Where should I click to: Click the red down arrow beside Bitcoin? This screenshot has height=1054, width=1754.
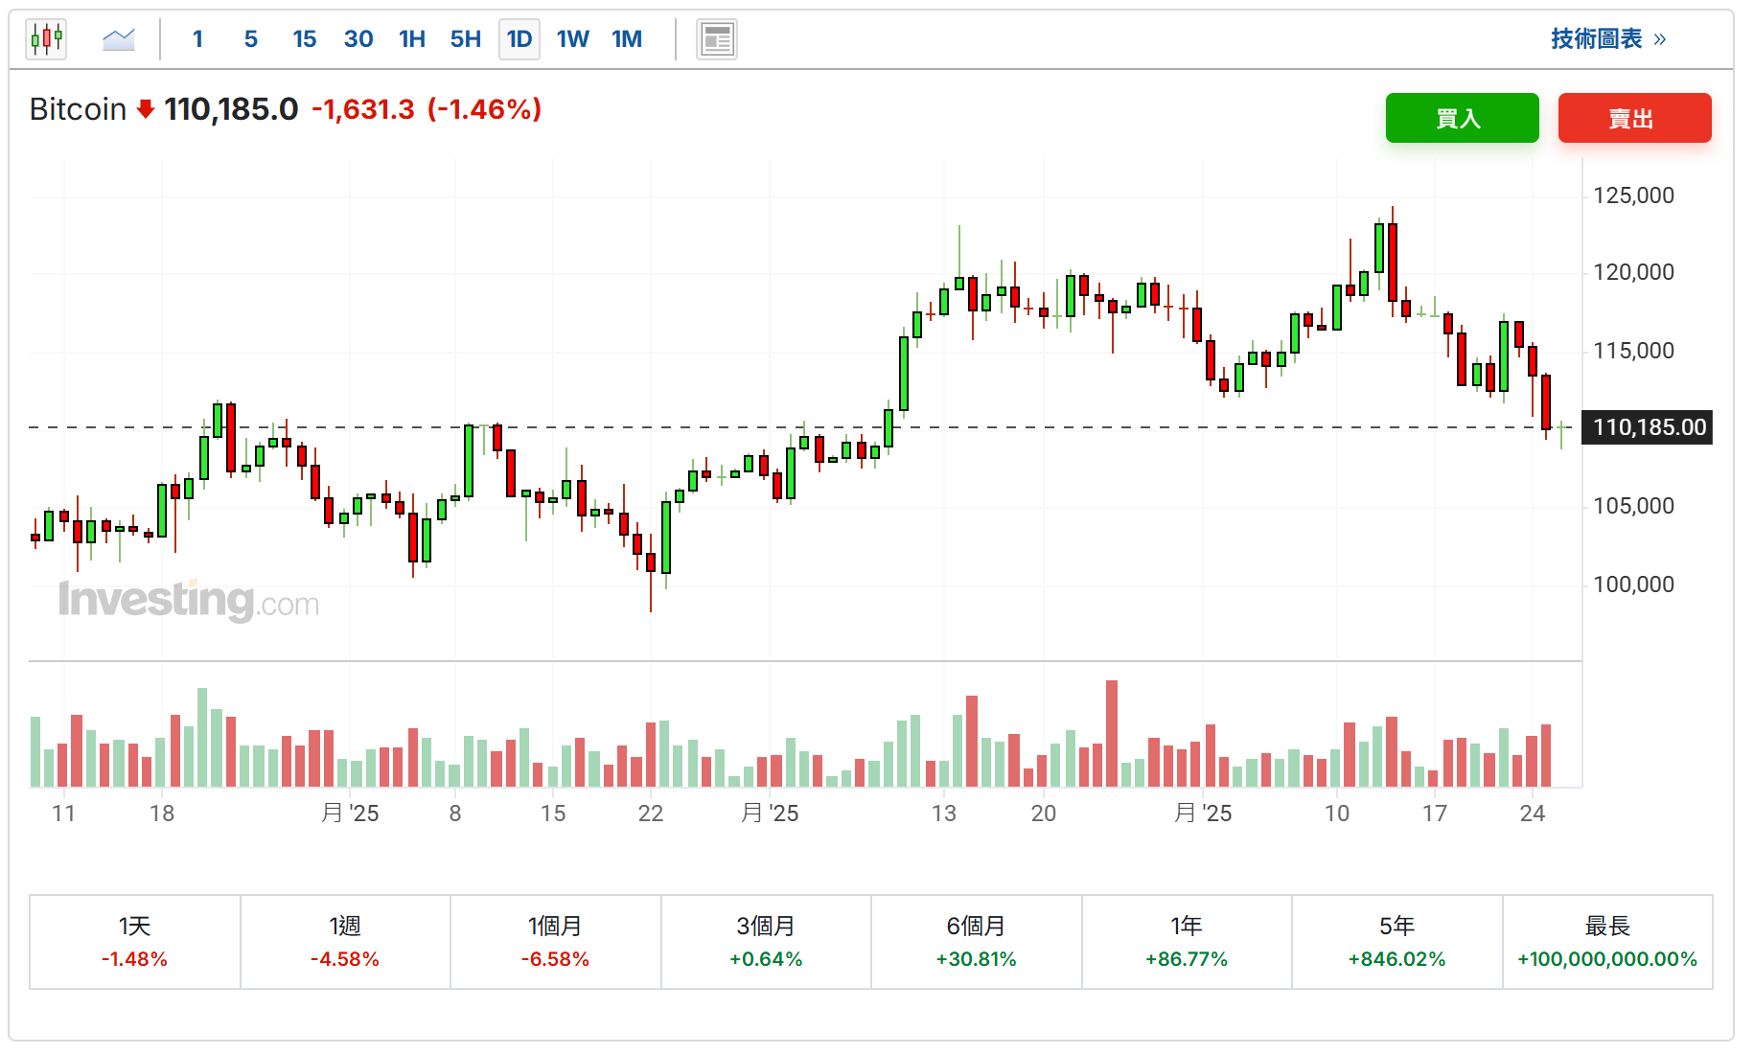[146, 109]
